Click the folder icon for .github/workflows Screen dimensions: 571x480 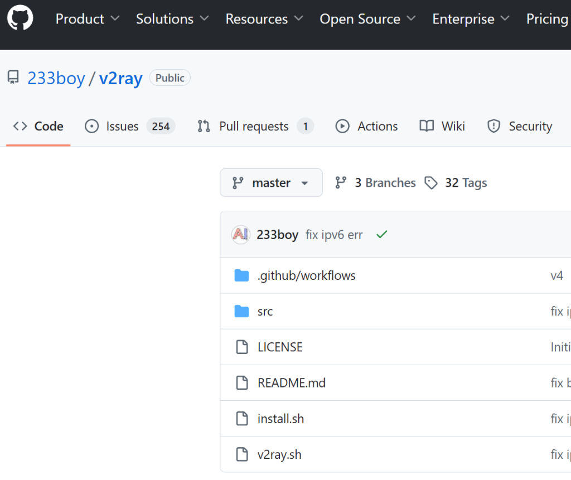pyautogui.click(x=241, y=276)
